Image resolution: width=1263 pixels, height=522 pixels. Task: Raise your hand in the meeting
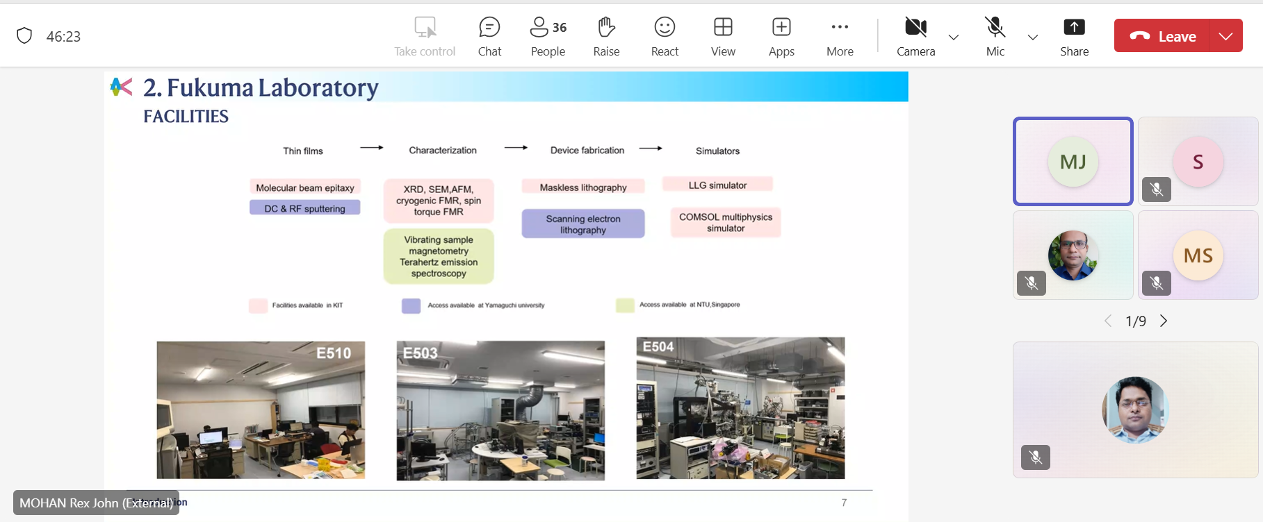point(606,36)
